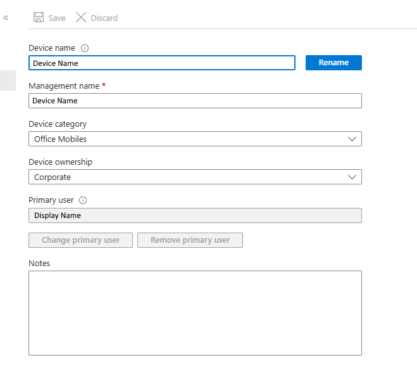Click the Save text label

tap(57, 18)
